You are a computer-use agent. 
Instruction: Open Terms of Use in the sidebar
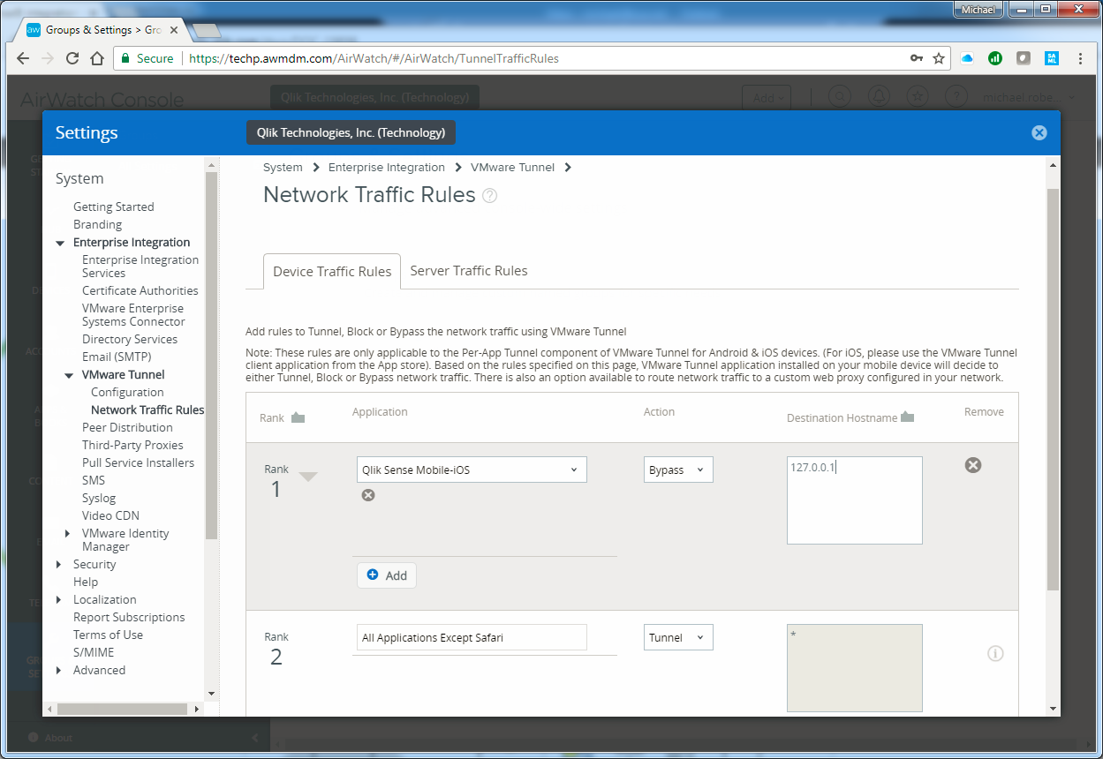pos(108,635)
